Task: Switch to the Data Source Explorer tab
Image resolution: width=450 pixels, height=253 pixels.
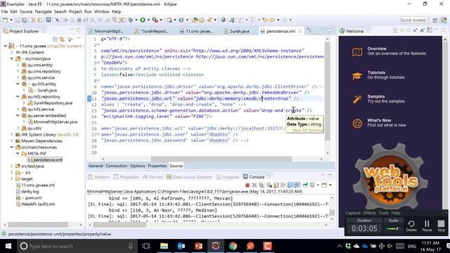Action: pos(190,177)
